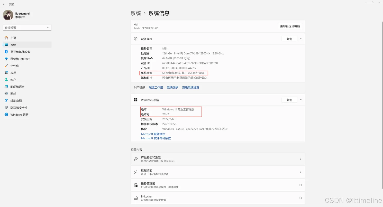This screenshot has height=207, width=383.
Task: Click 重命名这台电脑 button
Action: click(x=290, y=26)
